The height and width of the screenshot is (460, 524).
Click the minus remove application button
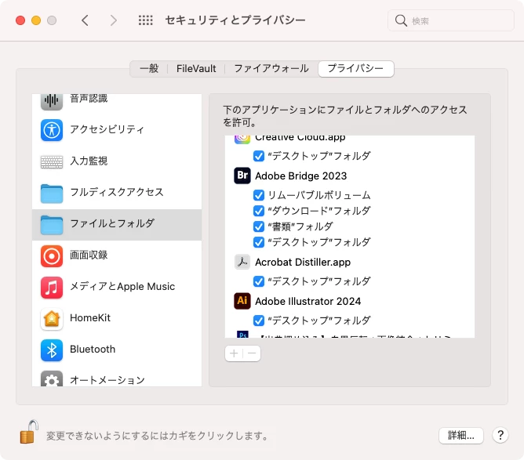(x=252, y=353)
